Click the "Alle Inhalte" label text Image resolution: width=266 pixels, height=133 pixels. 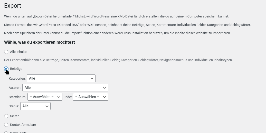coord(18,52)
